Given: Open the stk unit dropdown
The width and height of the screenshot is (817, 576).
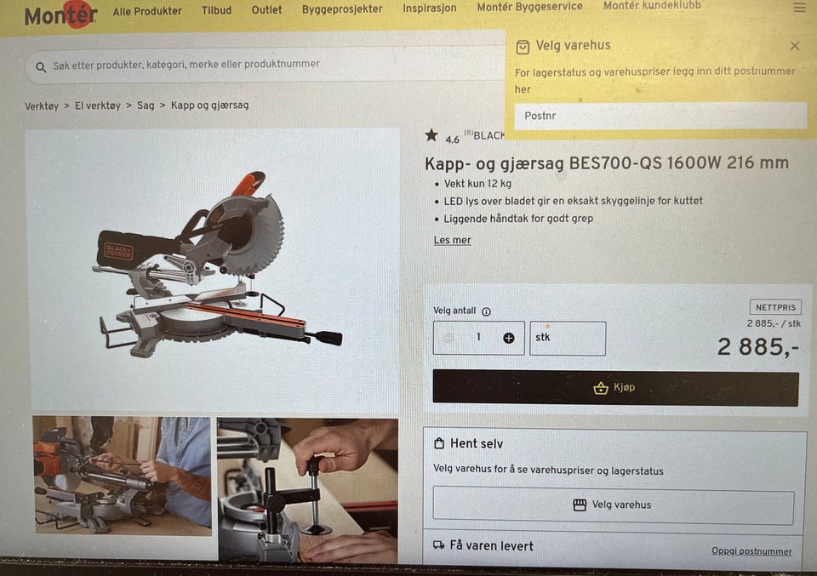Looking at the screenshot, I should 568,338.
